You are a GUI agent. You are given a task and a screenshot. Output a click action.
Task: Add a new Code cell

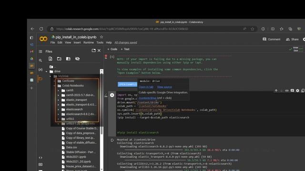(x=112, y=49)
